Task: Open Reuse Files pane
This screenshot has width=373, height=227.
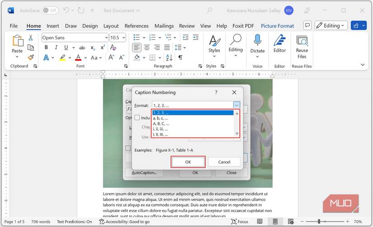Action: point(302,47)
